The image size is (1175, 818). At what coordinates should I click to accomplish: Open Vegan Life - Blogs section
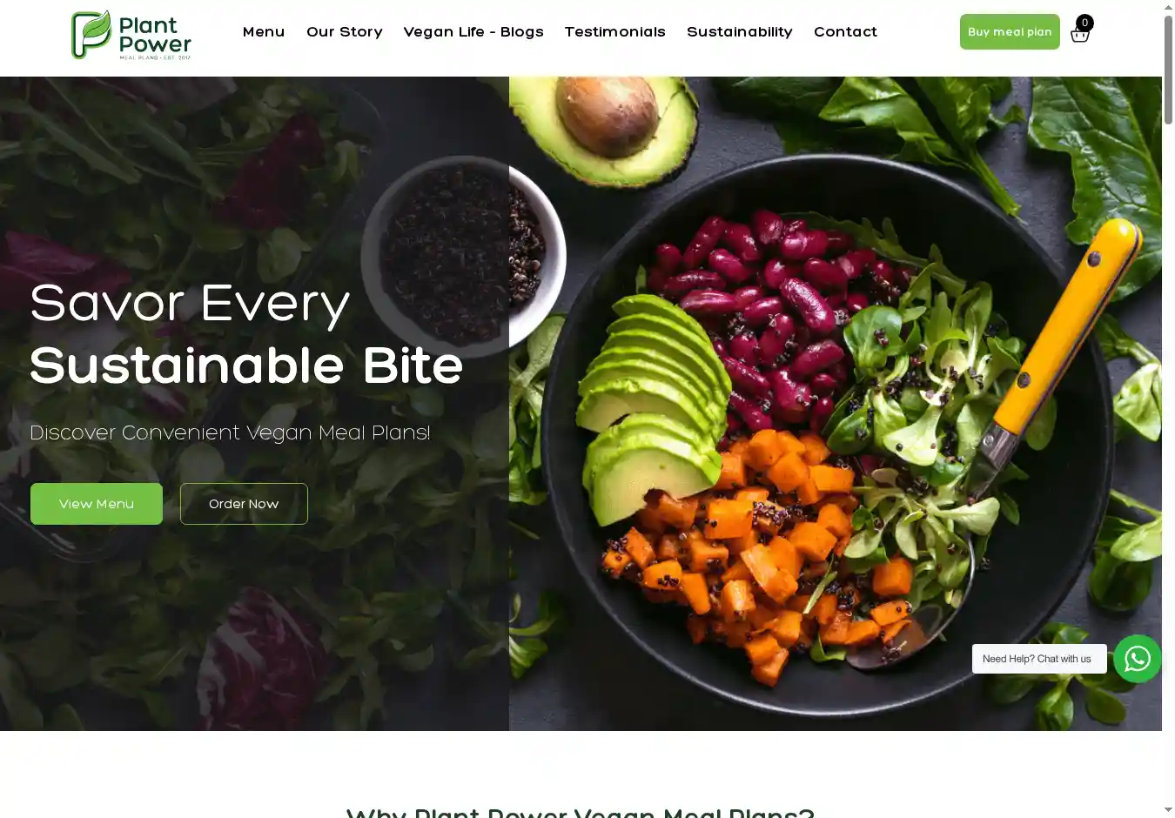473,32
